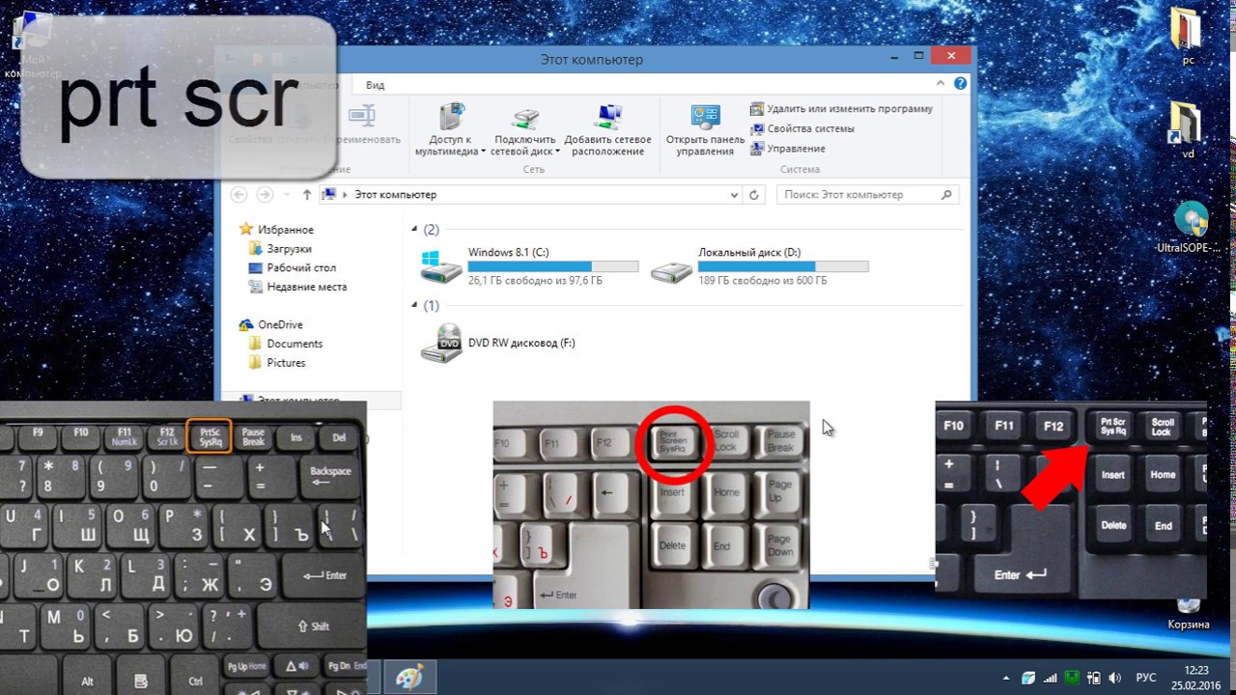Select the Windows 8.1 (C:) drive icon
Screen dimensions: 1236x695
coord(441,266)
